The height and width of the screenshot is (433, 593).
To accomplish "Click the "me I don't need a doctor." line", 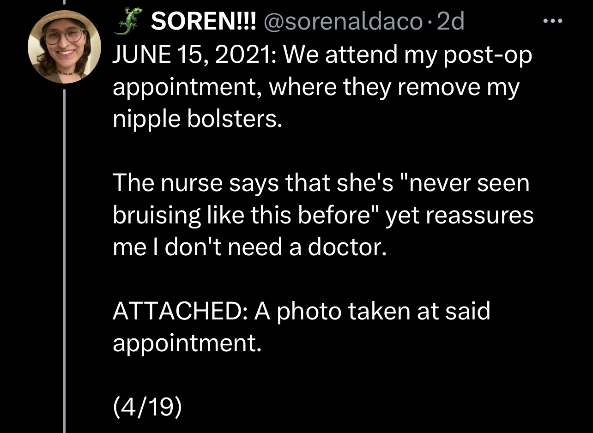I will (249, 248).
